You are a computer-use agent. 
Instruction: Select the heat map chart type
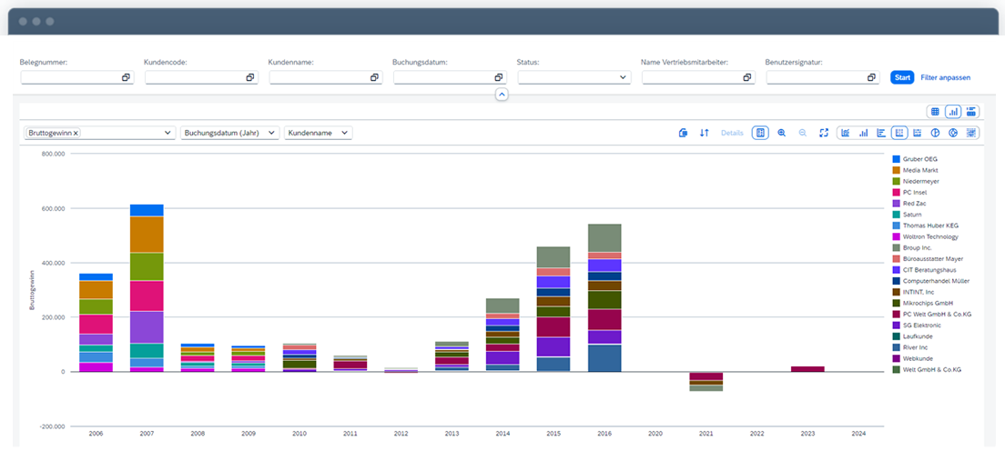click(971, 133)
